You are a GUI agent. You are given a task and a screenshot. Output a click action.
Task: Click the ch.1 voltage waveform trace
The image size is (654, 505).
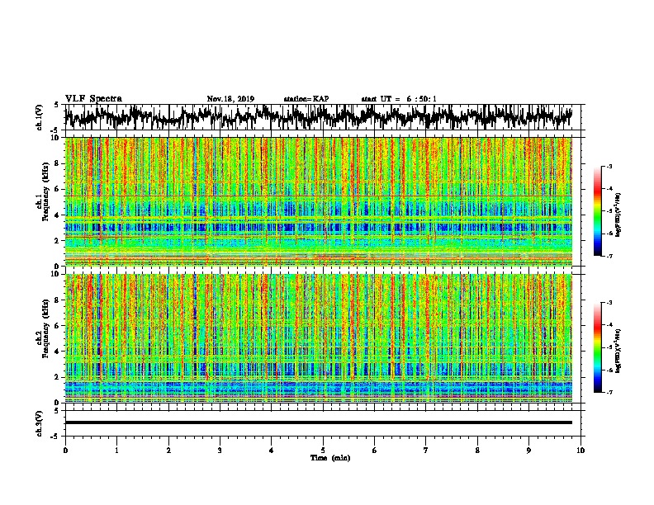coord(318,116)
